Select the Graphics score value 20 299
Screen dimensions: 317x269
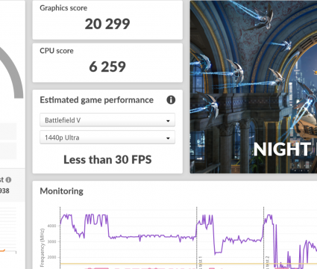tap(107, 24)
